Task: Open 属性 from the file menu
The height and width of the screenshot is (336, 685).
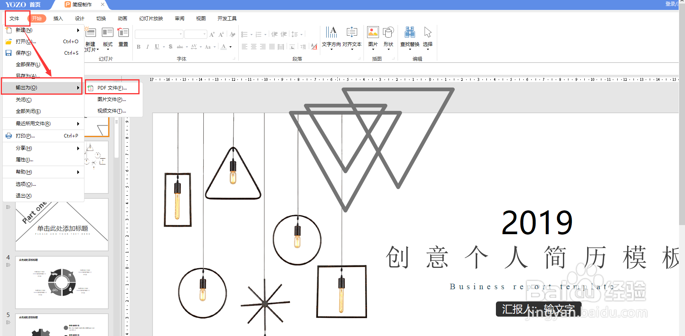Action: point(43,160)
